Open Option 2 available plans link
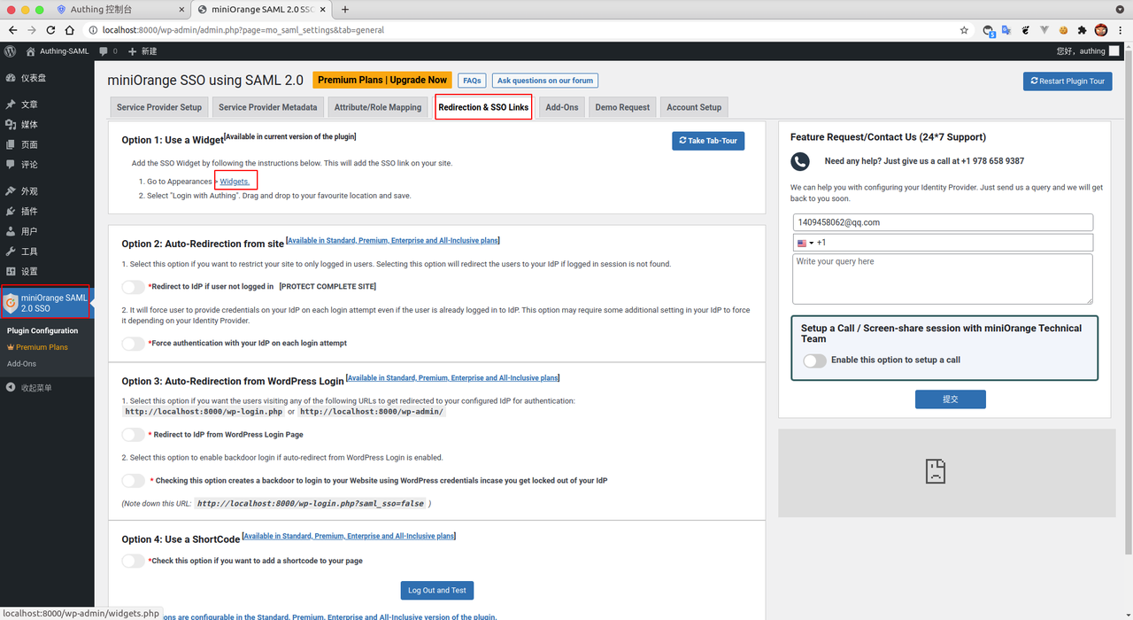 393,241
